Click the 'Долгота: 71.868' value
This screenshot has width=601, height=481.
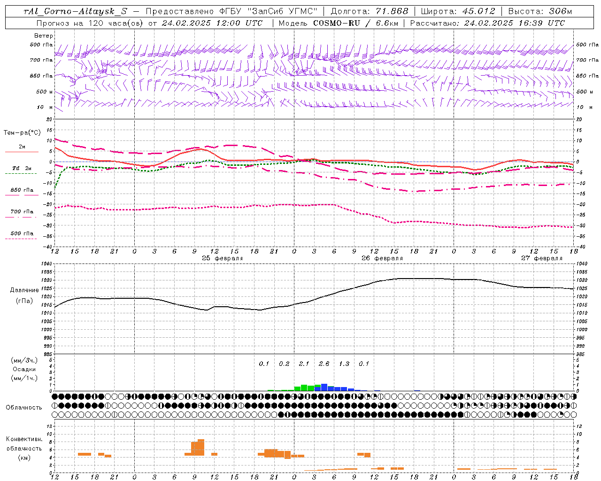tap(370, 11)
